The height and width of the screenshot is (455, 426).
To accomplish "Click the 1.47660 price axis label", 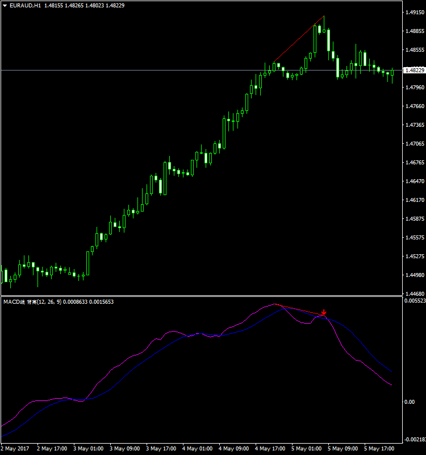I will [415, 106].
